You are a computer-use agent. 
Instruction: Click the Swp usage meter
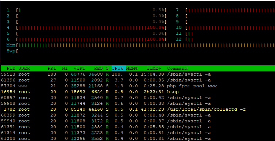(x=146, y=51)
